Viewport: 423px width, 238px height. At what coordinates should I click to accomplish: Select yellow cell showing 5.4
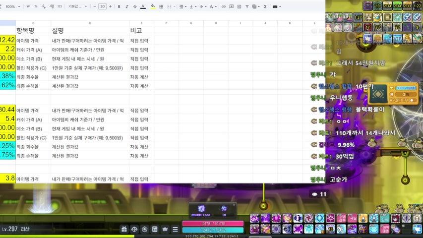tap(7, 119)
